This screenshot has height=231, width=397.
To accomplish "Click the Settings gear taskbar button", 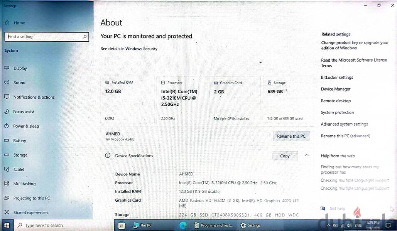I will 250,225.
